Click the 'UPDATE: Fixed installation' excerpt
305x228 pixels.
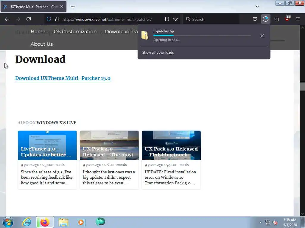click(x=170, y=178)
